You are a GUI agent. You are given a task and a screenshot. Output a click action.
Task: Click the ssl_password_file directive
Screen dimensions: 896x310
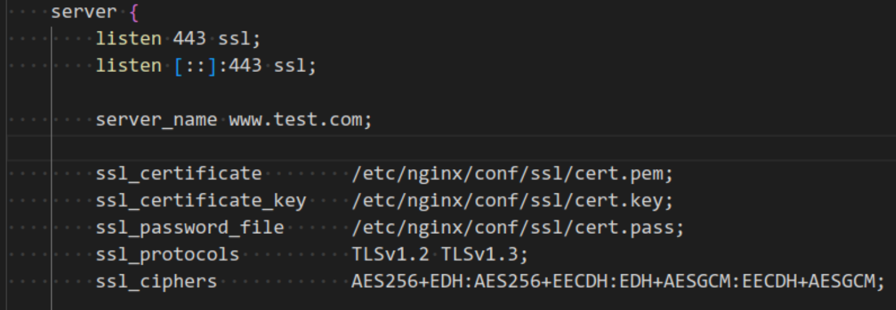pos(189,228)
